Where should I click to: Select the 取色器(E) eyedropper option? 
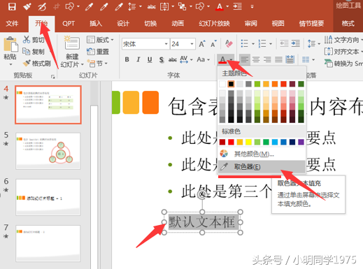[262, 167]
